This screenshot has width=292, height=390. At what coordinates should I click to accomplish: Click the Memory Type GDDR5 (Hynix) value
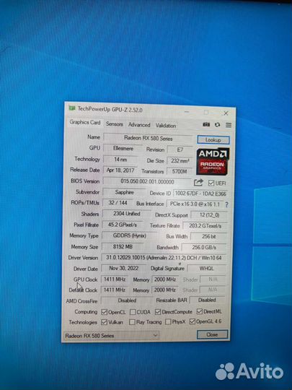click(129, 235)
